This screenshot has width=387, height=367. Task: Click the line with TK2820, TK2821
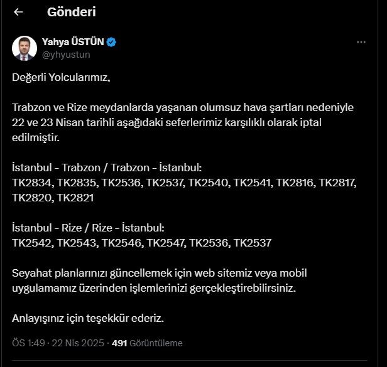pos(54,197)
